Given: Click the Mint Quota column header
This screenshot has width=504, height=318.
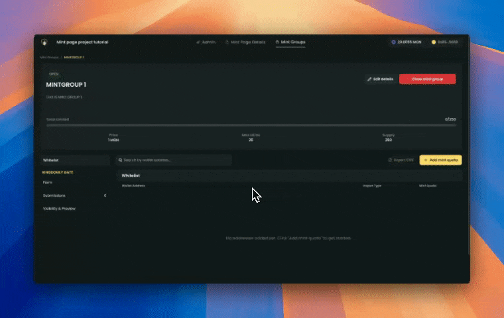Looking at the screenshot, I should click(428, 185).
